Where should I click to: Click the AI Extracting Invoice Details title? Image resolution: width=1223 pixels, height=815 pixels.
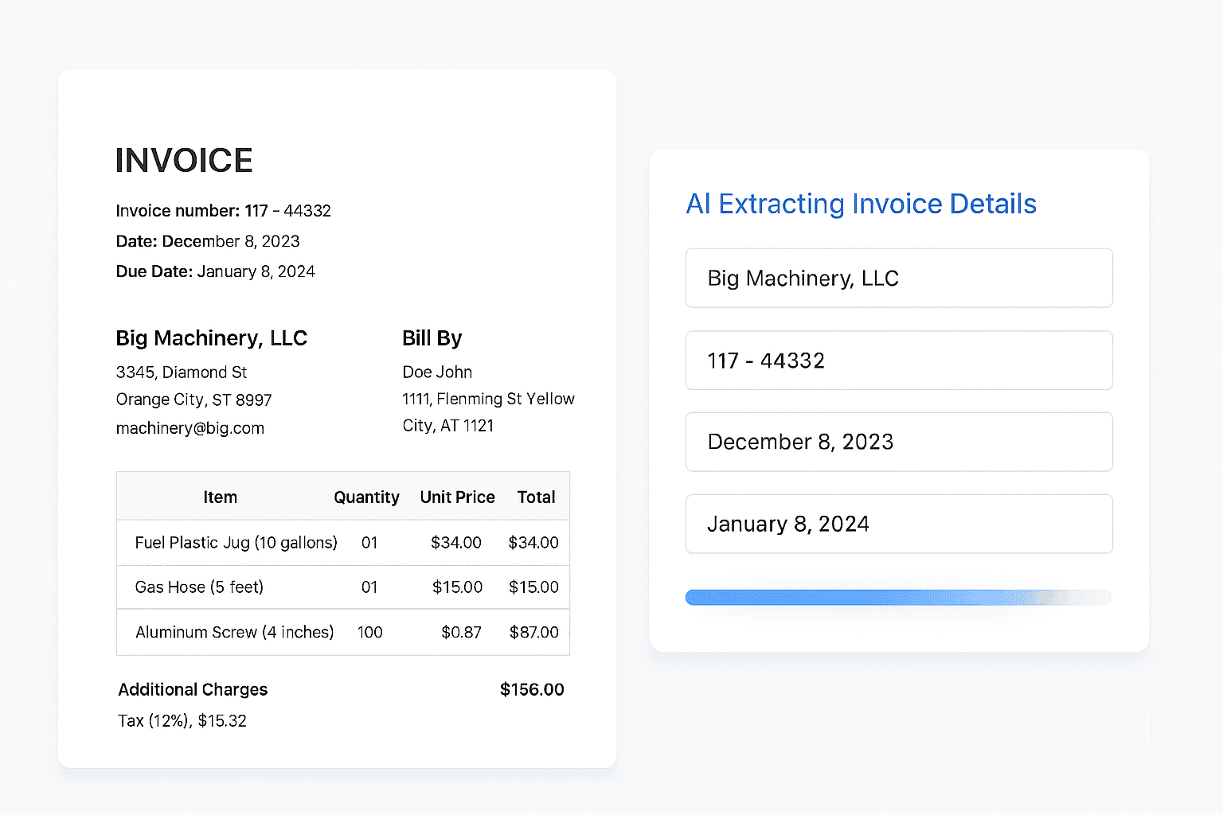click(861, 204)
